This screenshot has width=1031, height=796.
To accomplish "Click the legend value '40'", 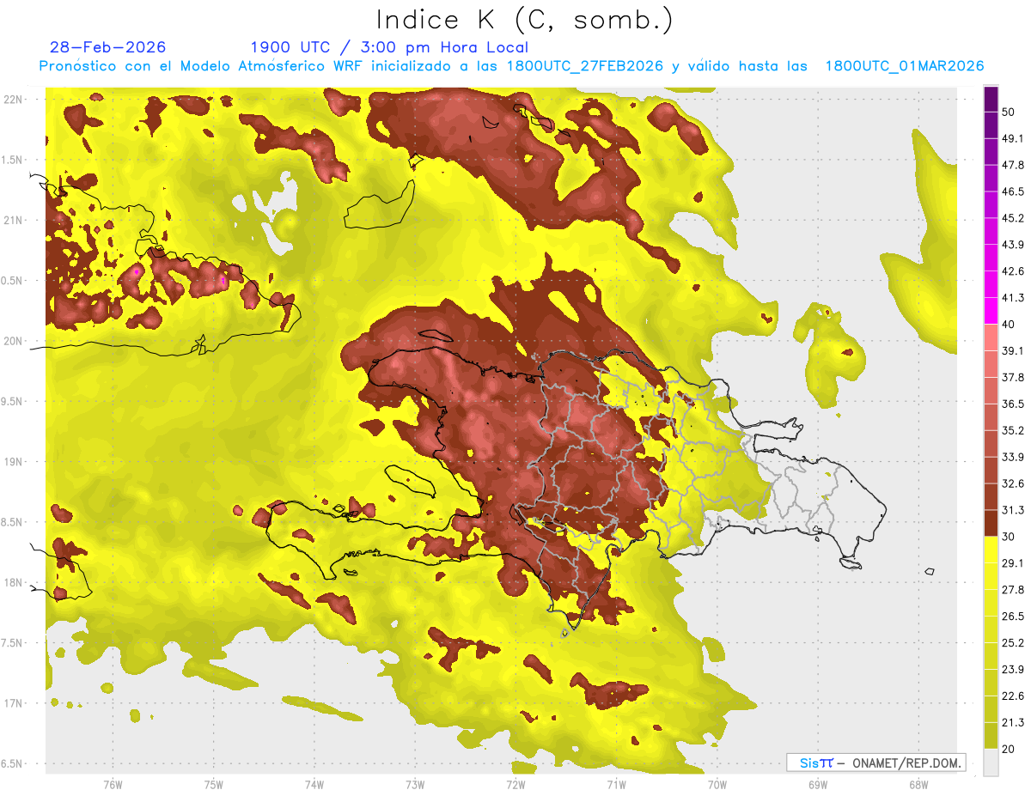I will pyautogui.click(x=1009, y=324).
